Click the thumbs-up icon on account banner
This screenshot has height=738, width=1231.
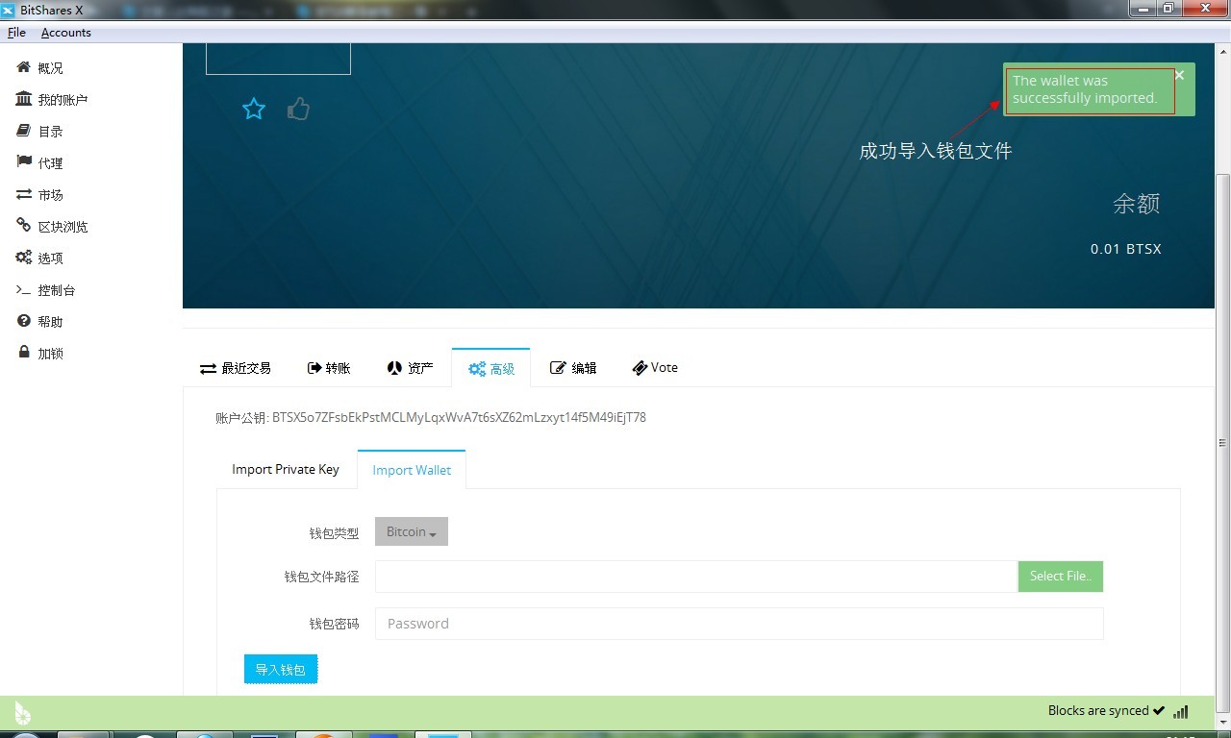tap(298, 109)
